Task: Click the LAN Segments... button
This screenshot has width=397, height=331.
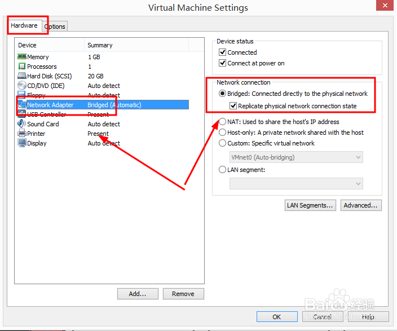Action: 310,205
